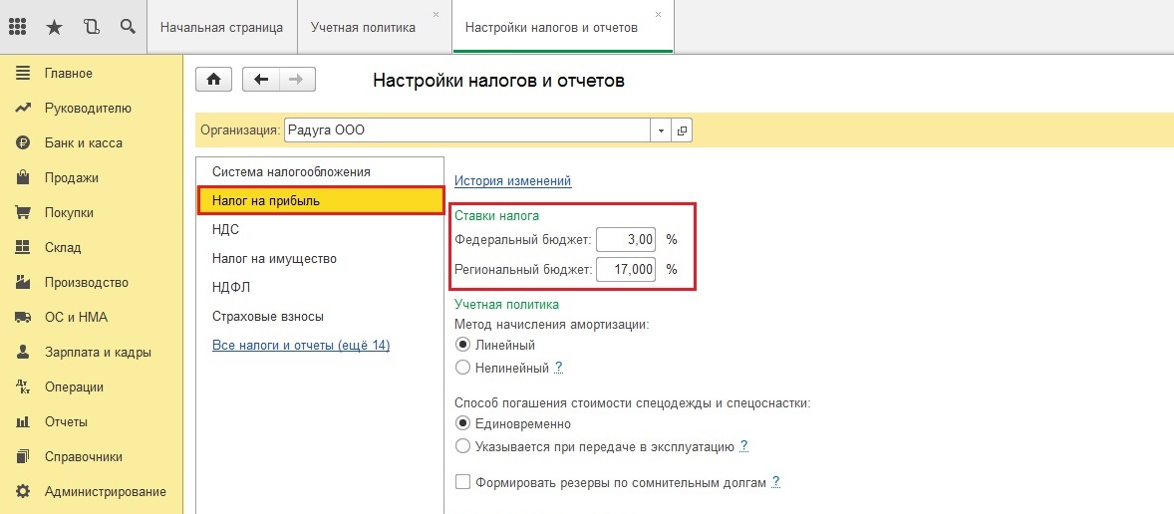Select Страховые взносы in the tax list
The height and width of the screenshot is (514, 1174).
[321, 317]
